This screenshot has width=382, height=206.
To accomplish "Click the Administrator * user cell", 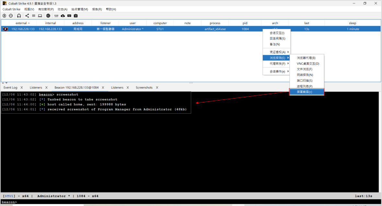I will click(133, 29).
